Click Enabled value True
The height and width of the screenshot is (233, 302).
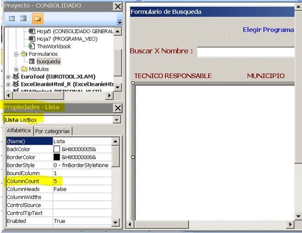[59, 221]
